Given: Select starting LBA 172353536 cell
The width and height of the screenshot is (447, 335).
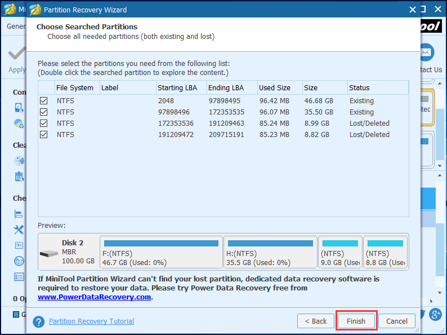Looking at the screenshot, I should pyautogui.click(x=176, y=124).
